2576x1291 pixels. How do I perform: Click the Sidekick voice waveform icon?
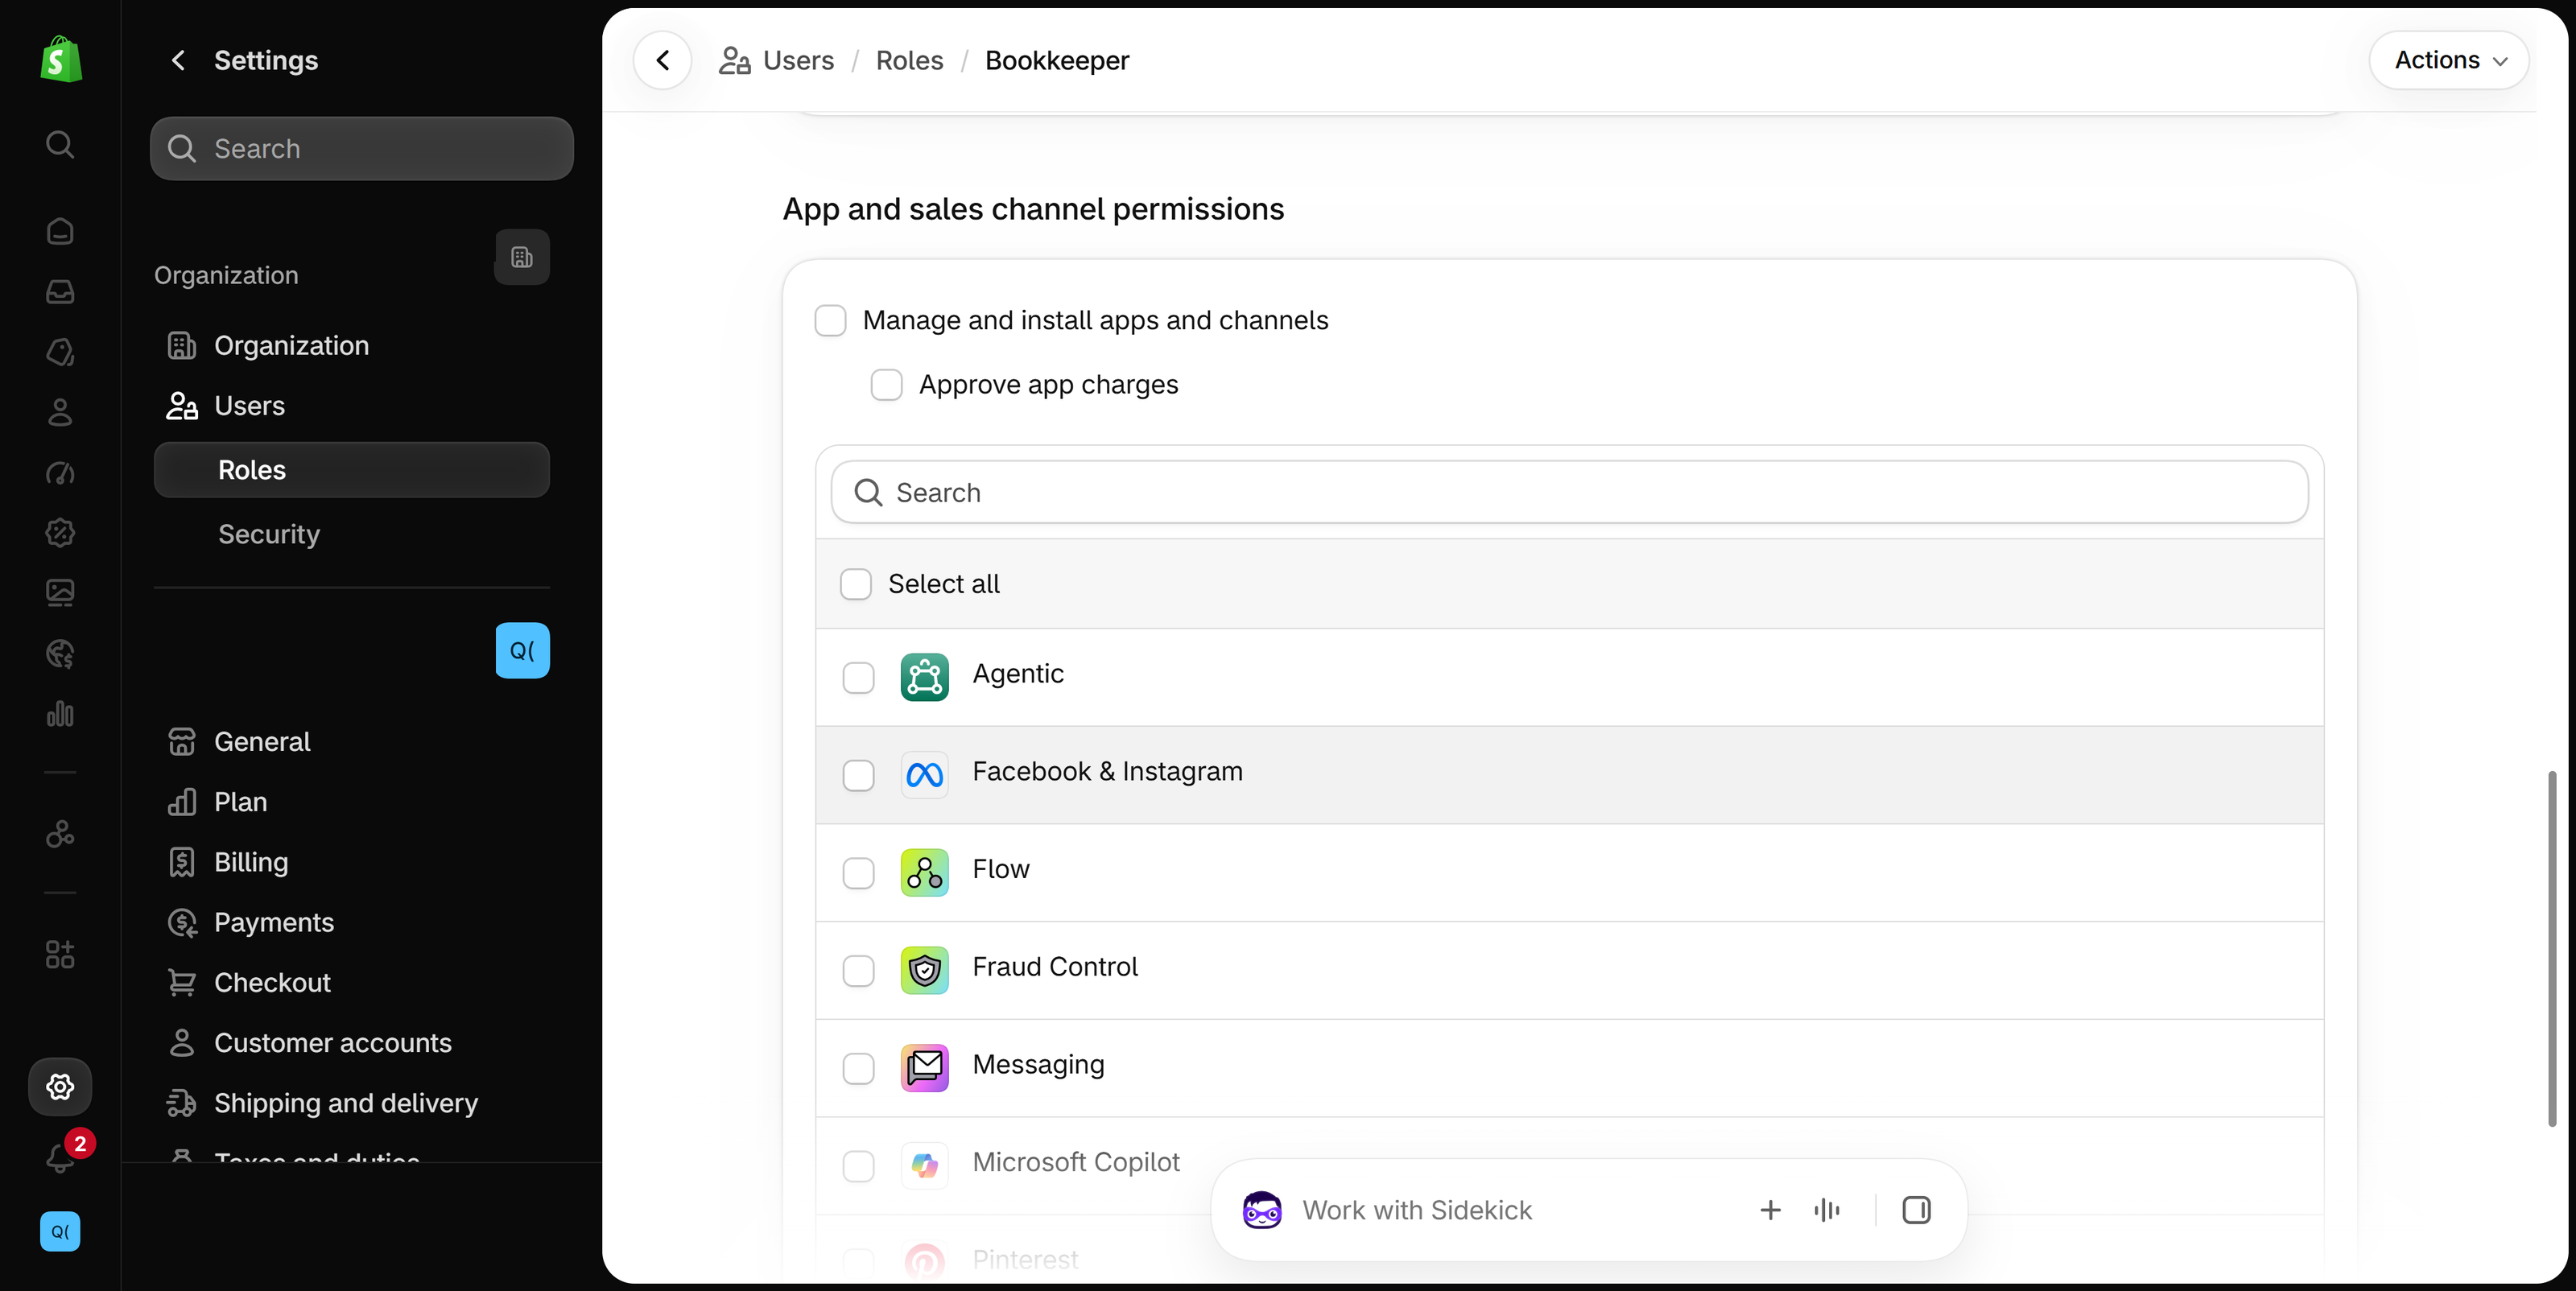tap(1827, 1210)
